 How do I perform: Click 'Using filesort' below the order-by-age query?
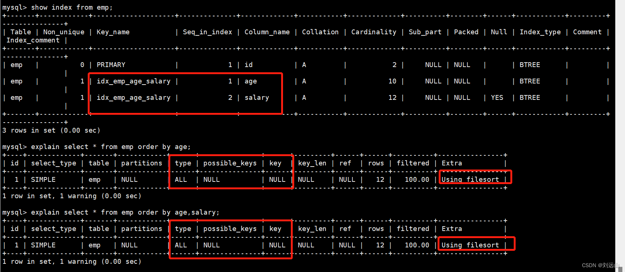[x=470, y=180]
